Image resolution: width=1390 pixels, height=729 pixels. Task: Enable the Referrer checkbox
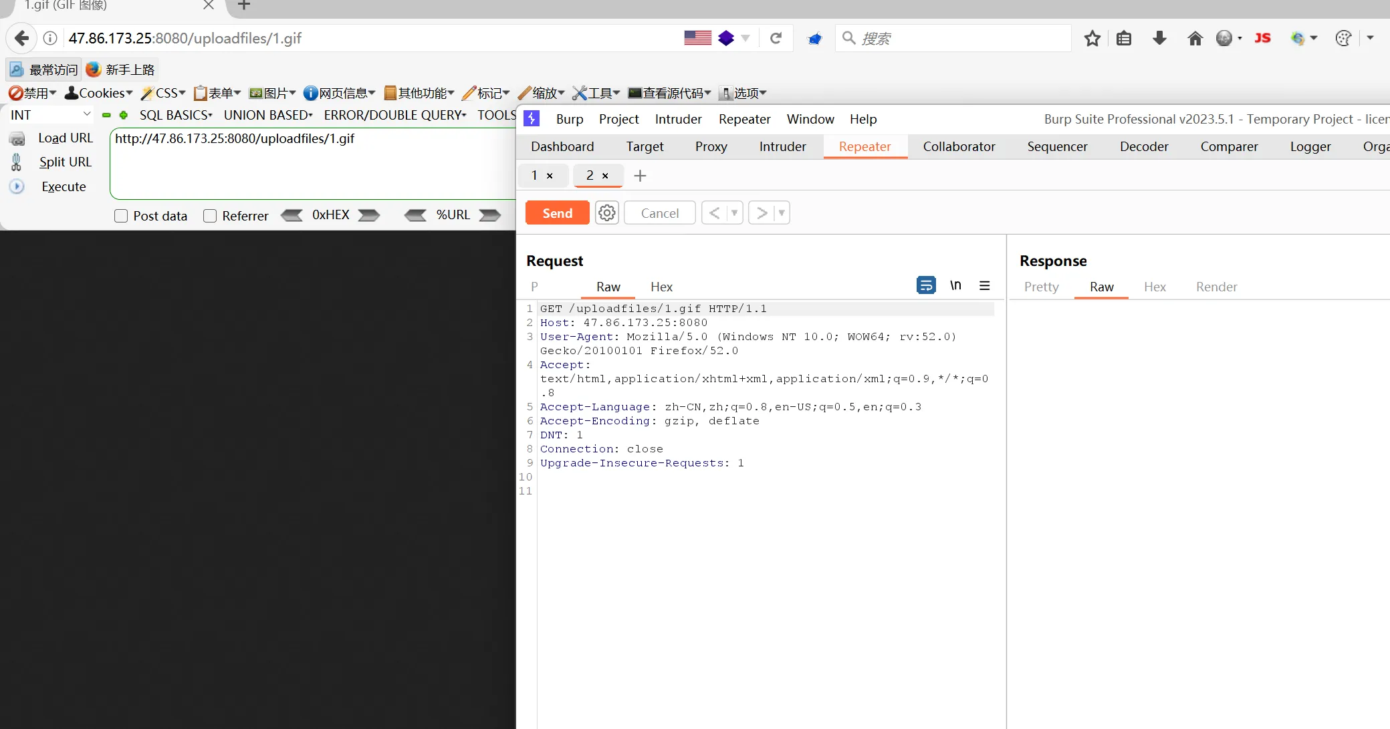click(x=210, y=216)
